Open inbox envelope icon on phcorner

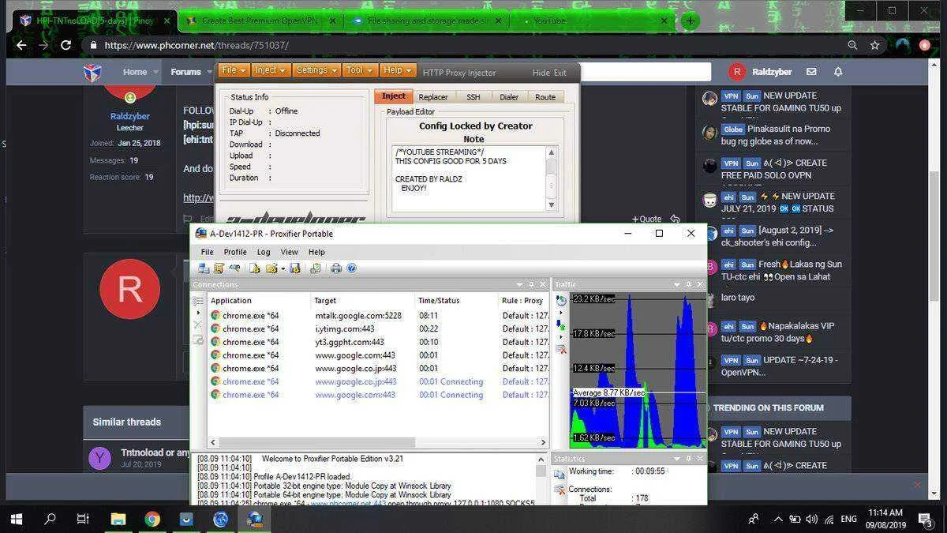point(811,72)
